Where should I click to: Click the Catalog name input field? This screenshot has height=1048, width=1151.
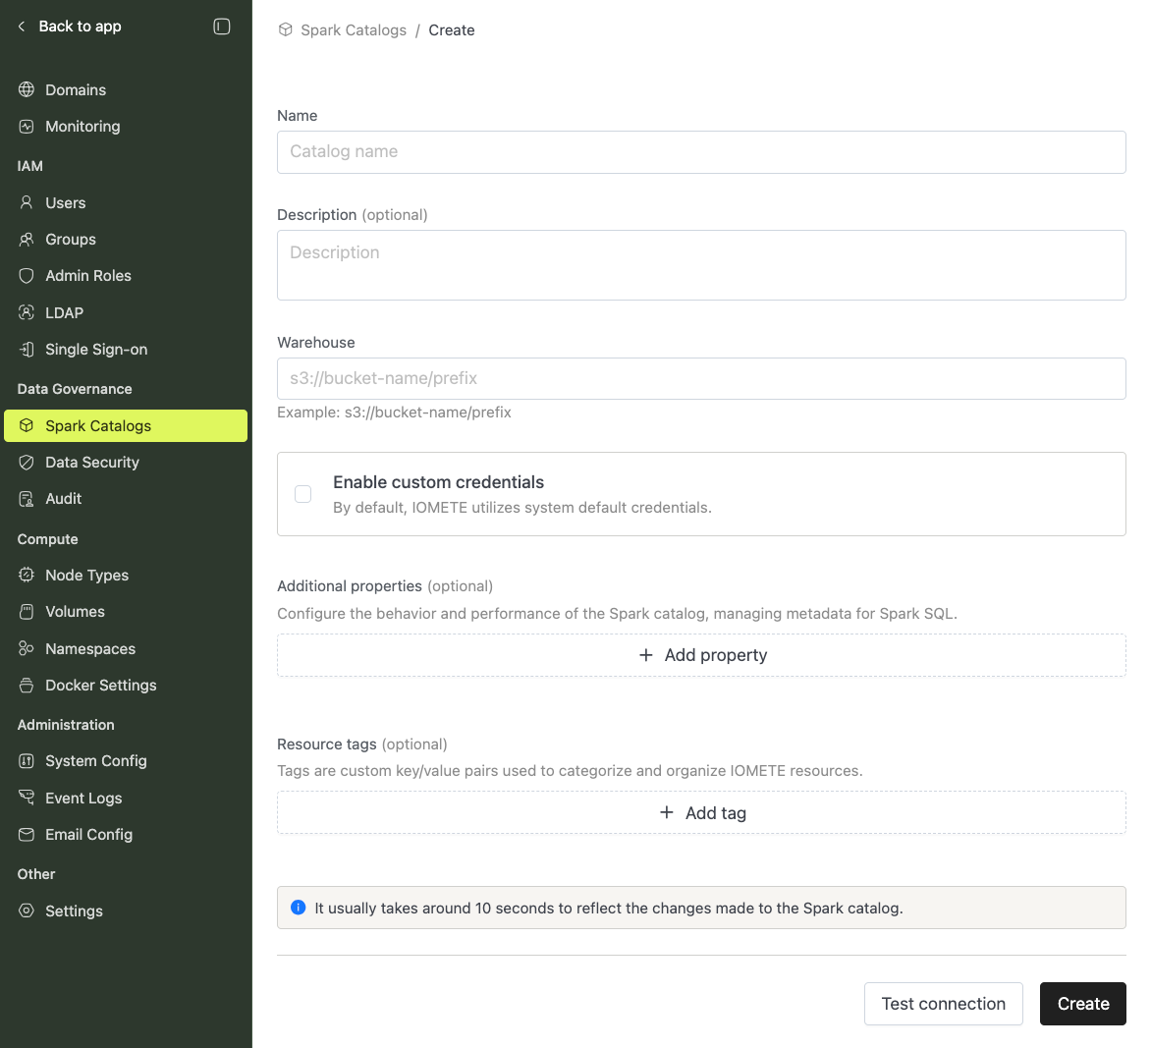(701, 152)
